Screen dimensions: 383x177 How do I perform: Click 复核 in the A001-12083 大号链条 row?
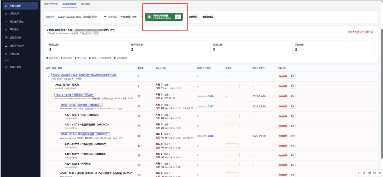(292, 165)
